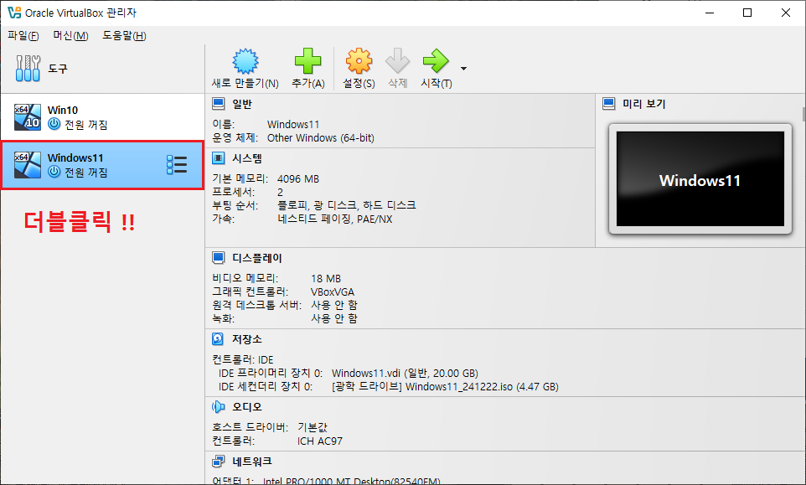Click the 미리 보기 header text
This screenshot has height=485, width=806.
point(644,104)
